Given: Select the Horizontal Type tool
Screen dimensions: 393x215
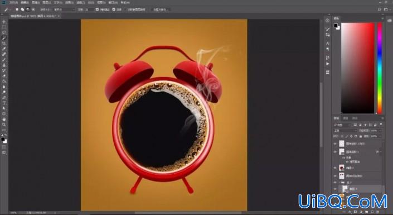Looking at the screenshot, I should point(4,103).
